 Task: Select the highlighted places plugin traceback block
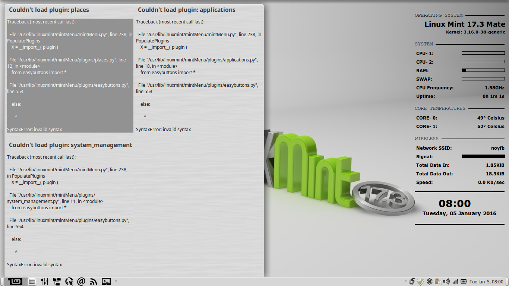click(70, 76)
